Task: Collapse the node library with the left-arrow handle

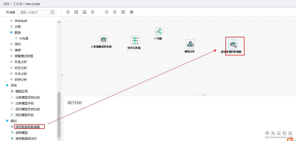Action: (x=62, y=75)
